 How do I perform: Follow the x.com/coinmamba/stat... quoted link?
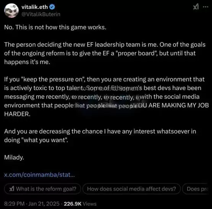pyautogui.click(x=39, y=175)
